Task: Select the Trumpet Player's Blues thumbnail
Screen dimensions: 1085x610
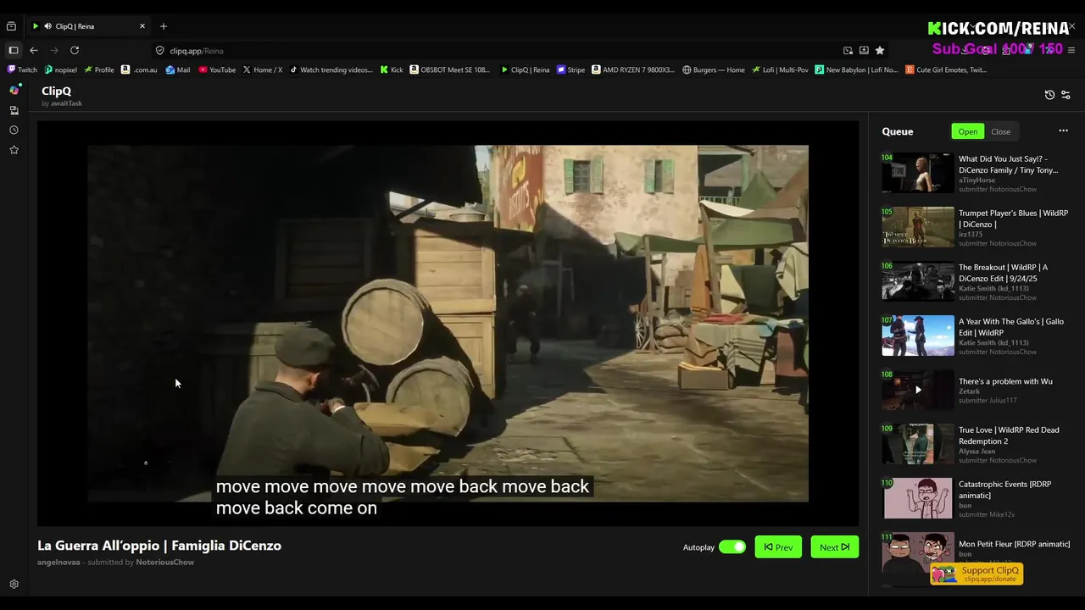Action: pyautogui.click(x=917, y=227)
